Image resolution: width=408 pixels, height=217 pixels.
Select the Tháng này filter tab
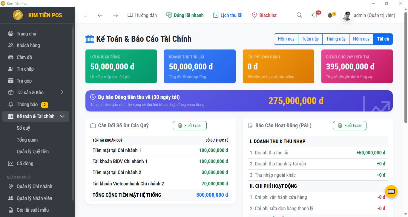336,39
